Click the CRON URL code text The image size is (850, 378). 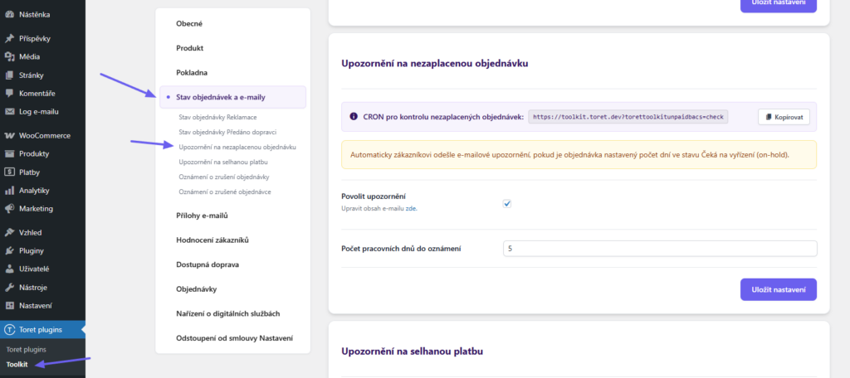[628, 117]
